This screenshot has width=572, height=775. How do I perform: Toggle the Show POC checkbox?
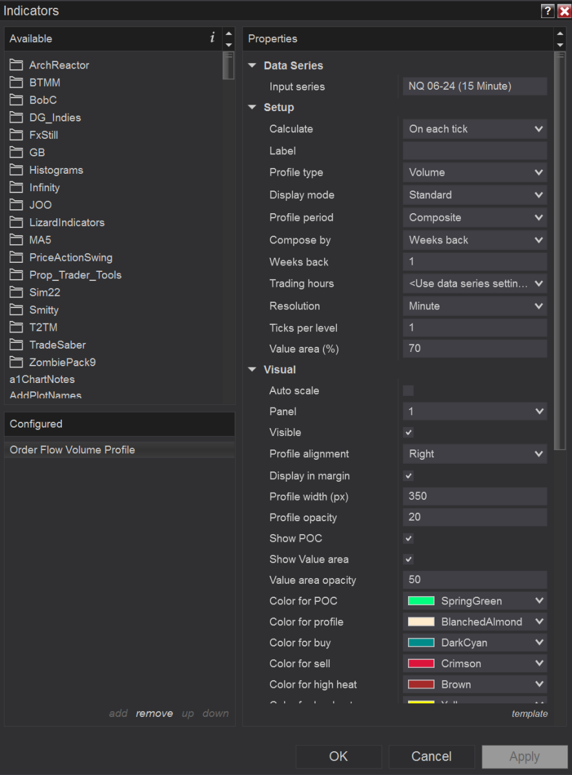point(408,539)
